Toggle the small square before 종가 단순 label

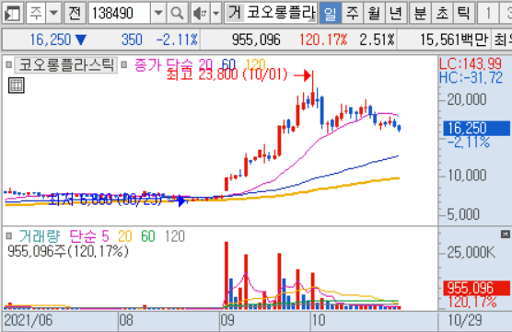(x=124, y=64)
